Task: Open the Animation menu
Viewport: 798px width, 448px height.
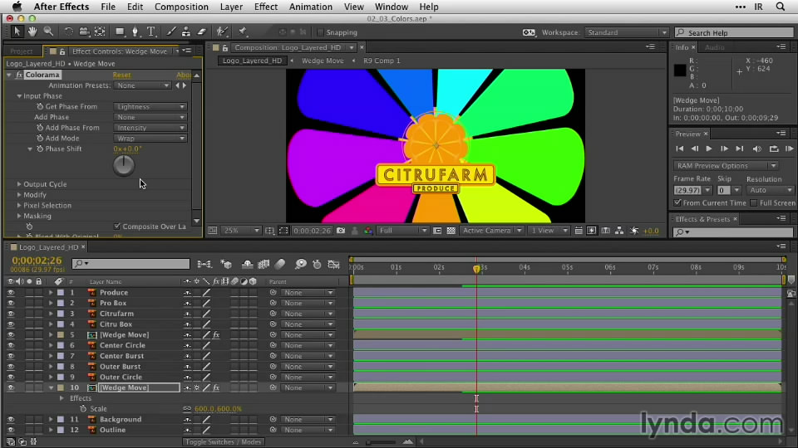Action: click(310, 7)
